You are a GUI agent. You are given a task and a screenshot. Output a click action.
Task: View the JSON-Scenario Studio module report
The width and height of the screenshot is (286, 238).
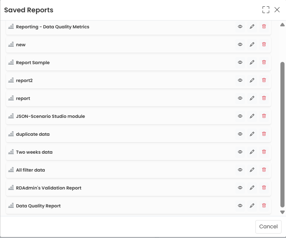[240, 116]
